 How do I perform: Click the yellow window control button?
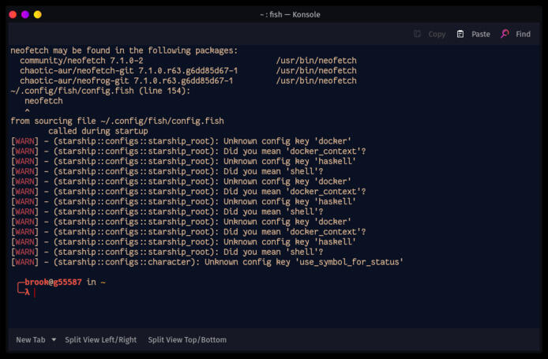coord(38,14)
